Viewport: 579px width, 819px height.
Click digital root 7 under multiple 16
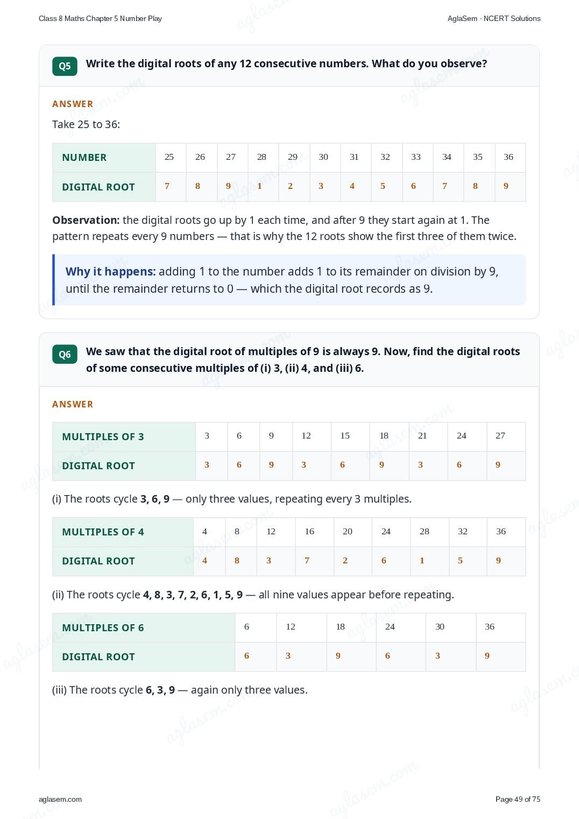click(307, 561)
